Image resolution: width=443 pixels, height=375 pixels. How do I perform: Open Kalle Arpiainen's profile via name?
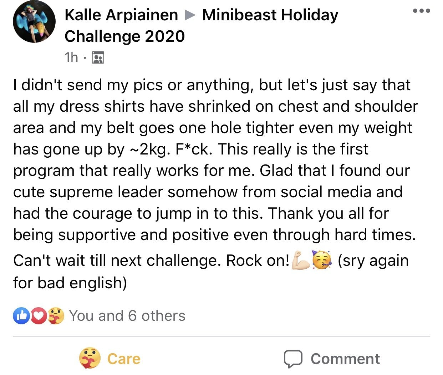[121, 15]
